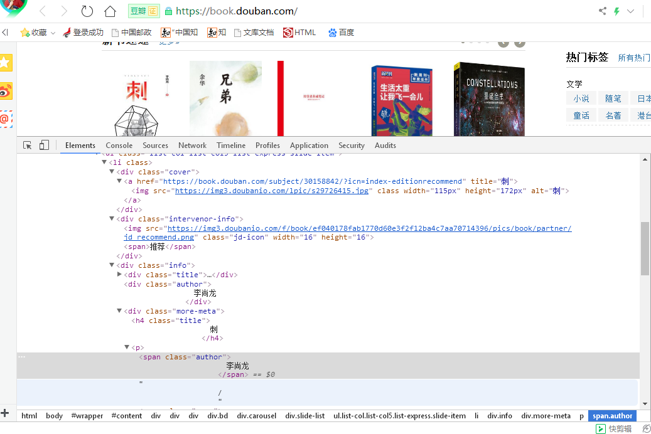
Task: Collapse the div class="info" node
Action: tap(112, 265)
